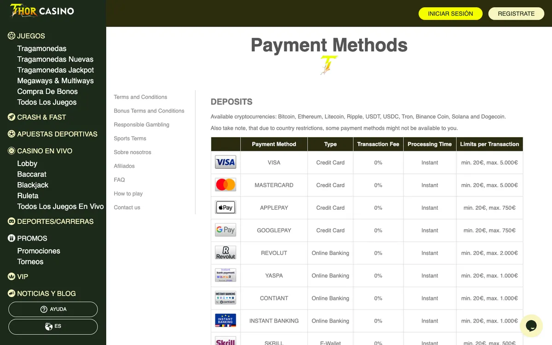Click the Payment Method column header
Viewport: 552px width, 345px height.
point(274,144)
